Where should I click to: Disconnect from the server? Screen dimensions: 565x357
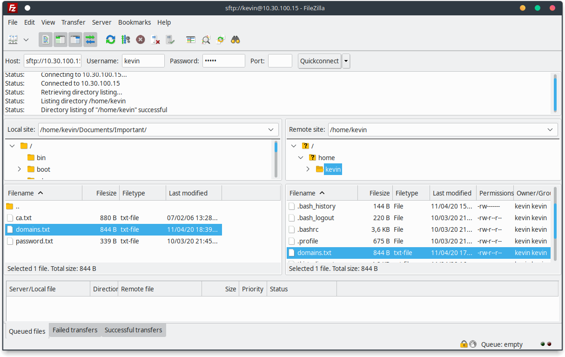155,40
